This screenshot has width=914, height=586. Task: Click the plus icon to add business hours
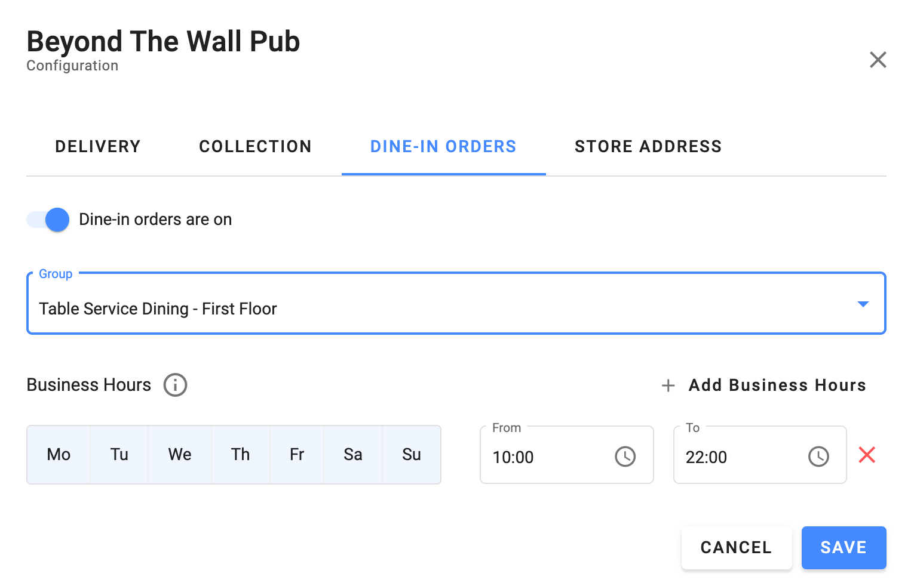(x=668, y=385)
